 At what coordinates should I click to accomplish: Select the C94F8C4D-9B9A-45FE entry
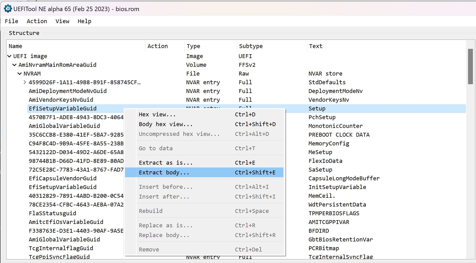tap(76, 143)
